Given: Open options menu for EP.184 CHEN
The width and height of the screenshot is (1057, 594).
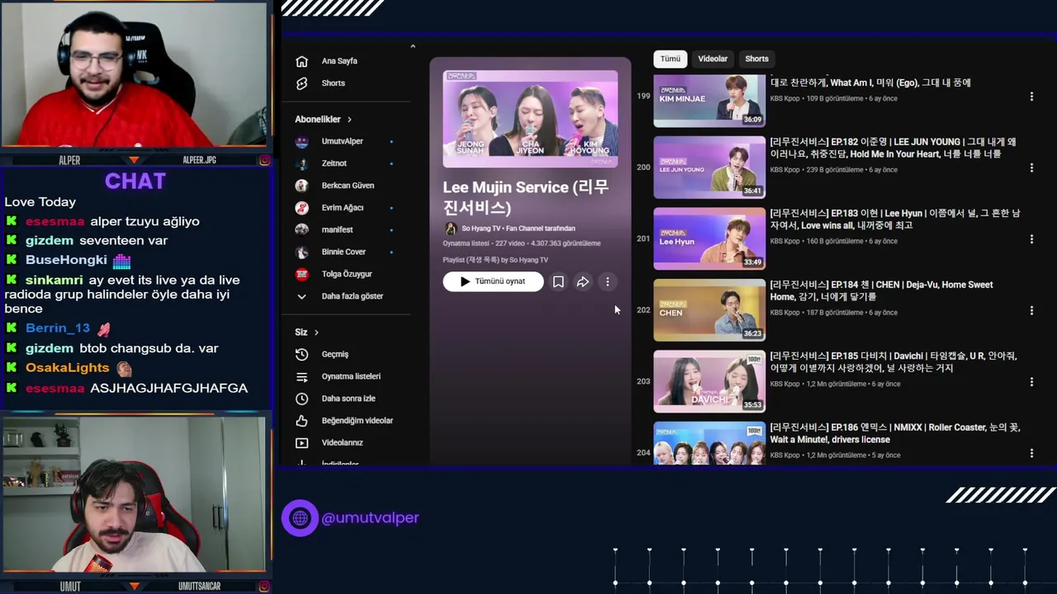Looking at the screenshot, I should [x=1031, y=310].
